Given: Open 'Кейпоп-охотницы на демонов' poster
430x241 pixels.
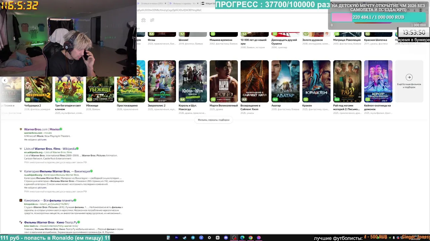Looking at the screenshot, I should click(x=378, y=81).
